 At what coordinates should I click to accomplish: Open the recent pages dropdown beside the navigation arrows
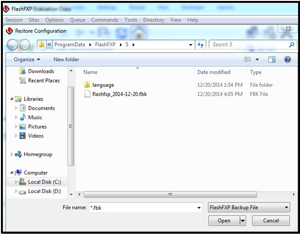tap(34, 45)
